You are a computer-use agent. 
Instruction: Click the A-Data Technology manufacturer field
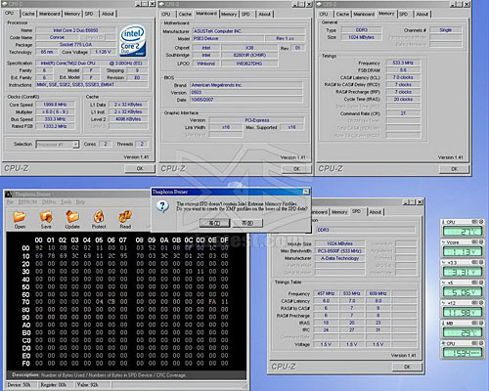pos(339,258)
